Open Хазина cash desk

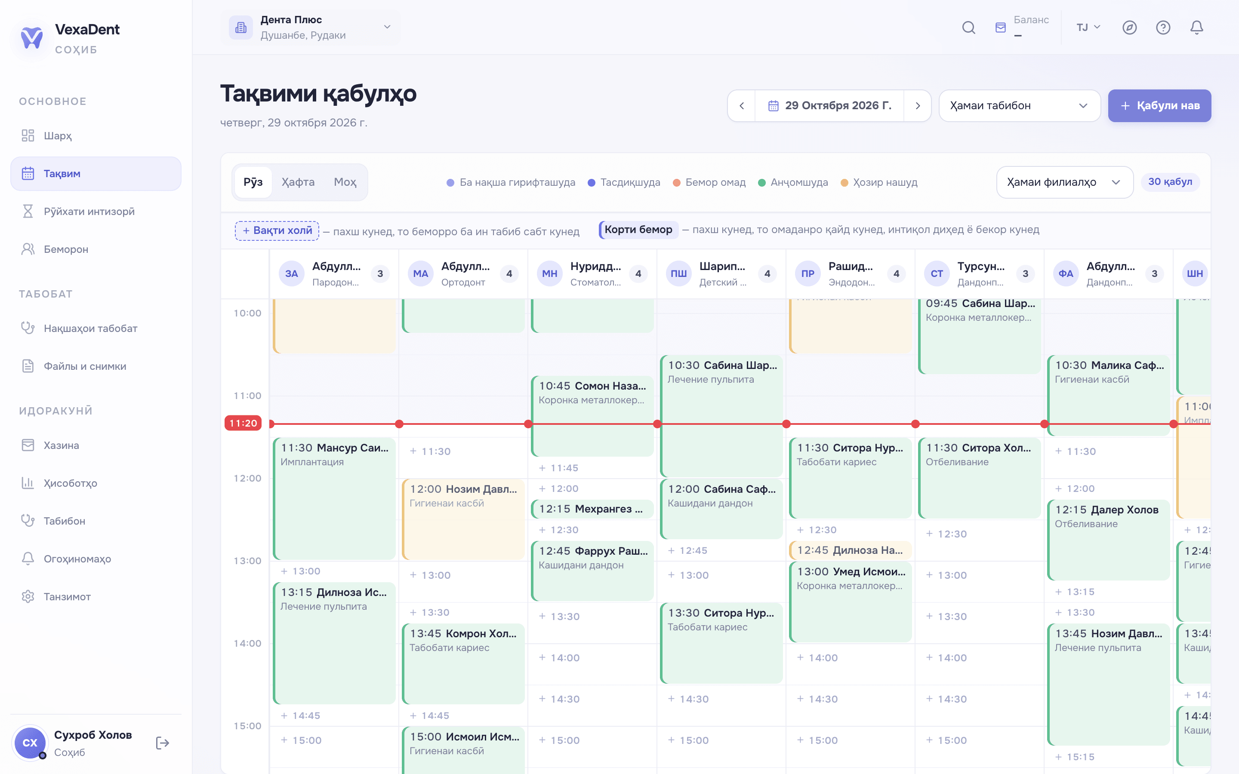(x=96, y=445)
